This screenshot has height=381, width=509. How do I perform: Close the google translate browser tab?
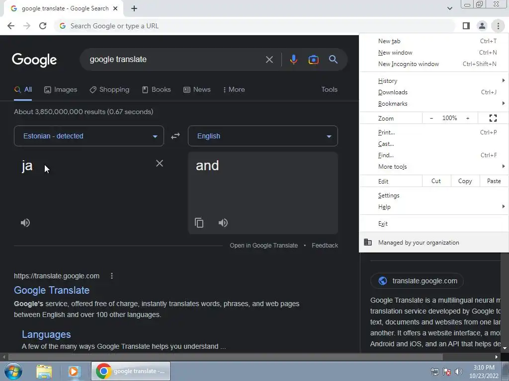[x=115, y=8]
